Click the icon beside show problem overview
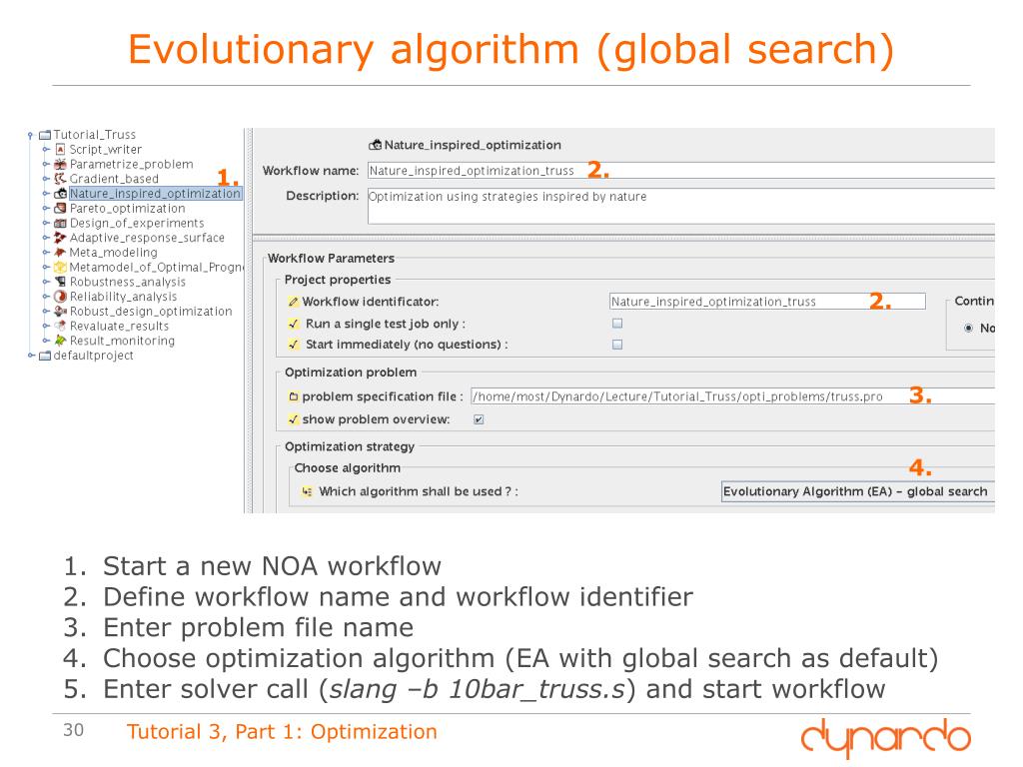The width and height of the screenshot is (1023, 767). [x=294, y=419]
